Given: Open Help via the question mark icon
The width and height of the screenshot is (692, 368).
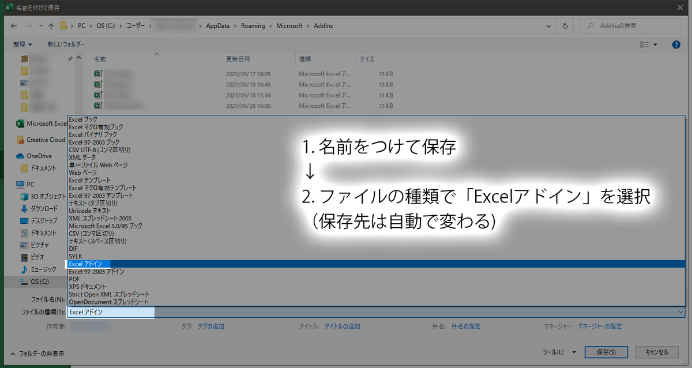Looking at the screenshot, I should (x=676, y=44).
